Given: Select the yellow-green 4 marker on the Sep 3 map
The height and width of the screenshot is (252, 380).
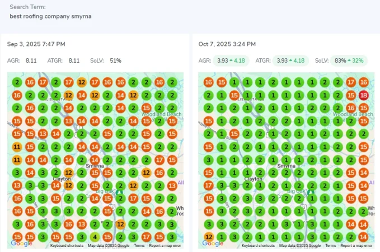Looking at the screenshot, I should [x=95, y=237].
